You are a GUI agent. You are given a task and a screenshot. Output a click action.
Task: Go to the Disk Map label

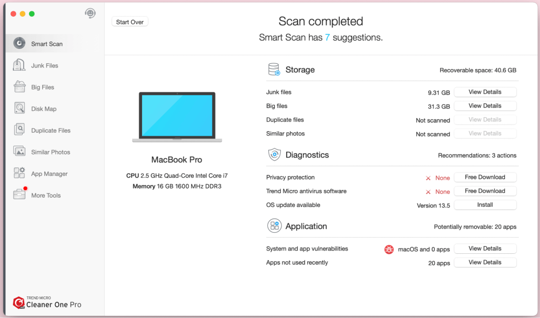tap(44, 109)
